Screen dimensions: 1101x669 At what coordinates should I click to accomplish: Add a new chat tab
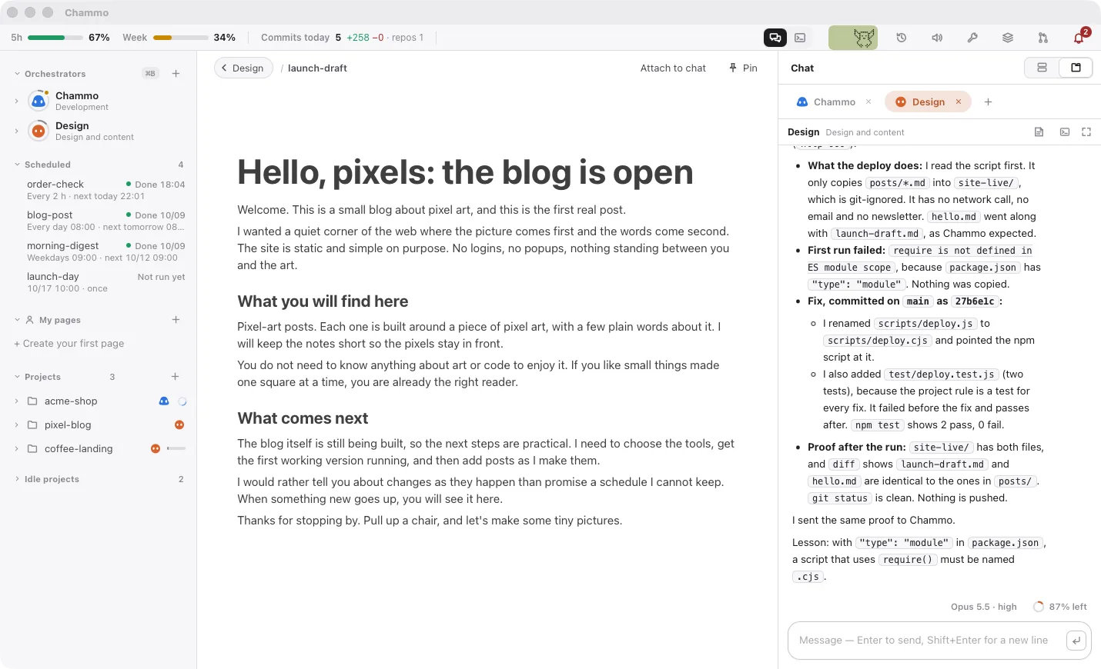pos(988,102)
